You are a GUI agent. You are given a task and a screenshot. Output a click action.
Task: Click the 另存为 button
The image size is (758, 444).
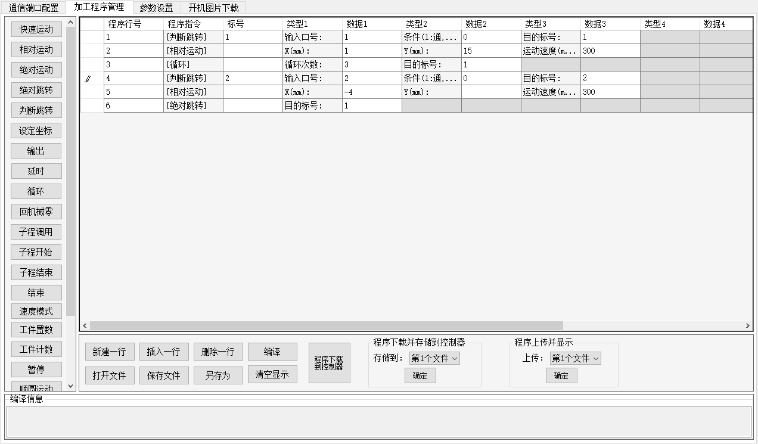[x=218, y=375]
